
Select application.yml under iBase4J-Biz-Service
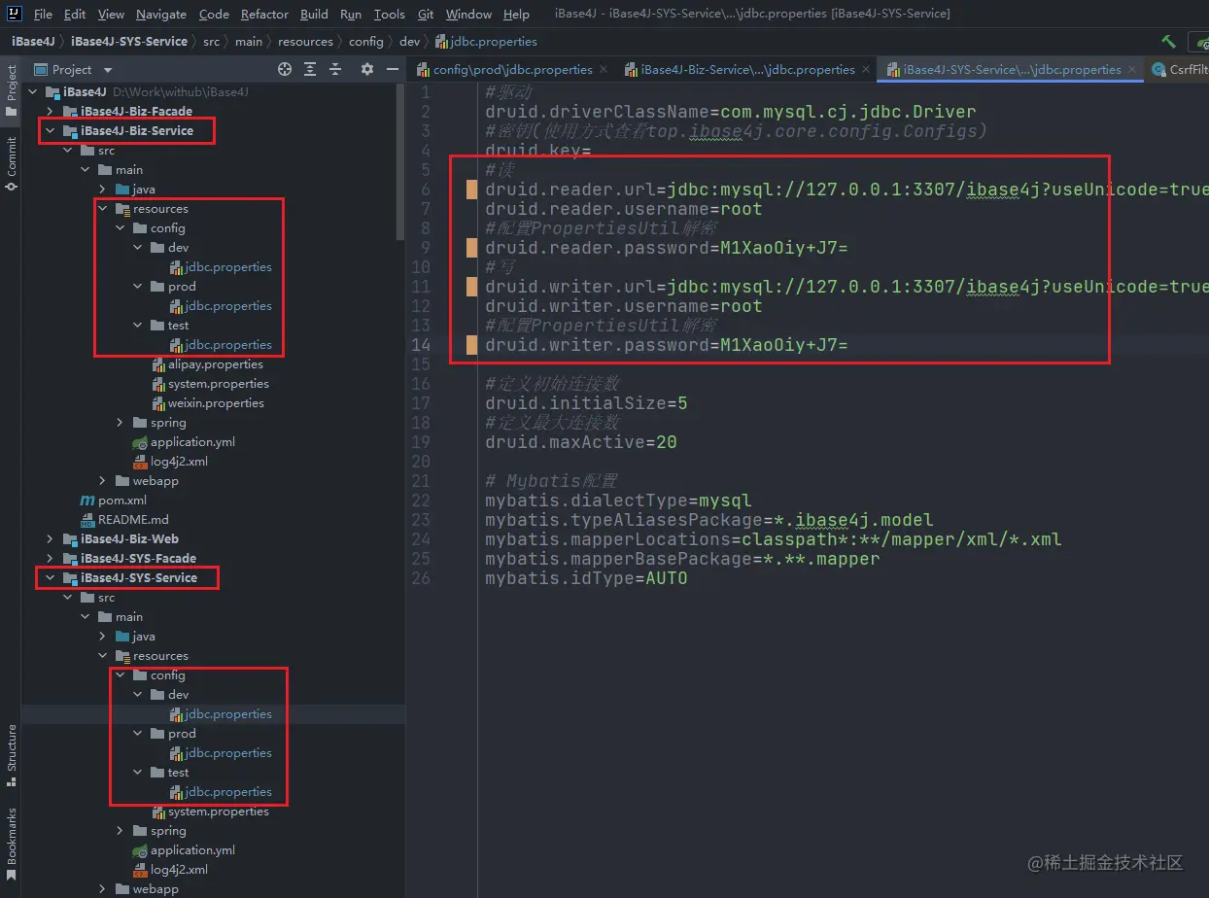[192, 442]
